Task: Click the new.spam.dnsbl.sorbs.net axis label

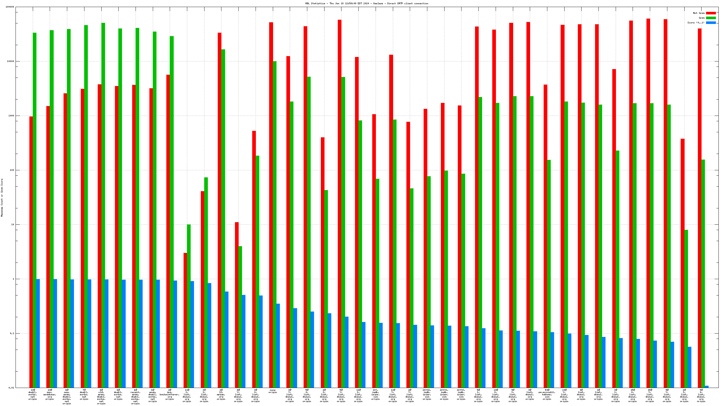Action: tap(67, 397)
